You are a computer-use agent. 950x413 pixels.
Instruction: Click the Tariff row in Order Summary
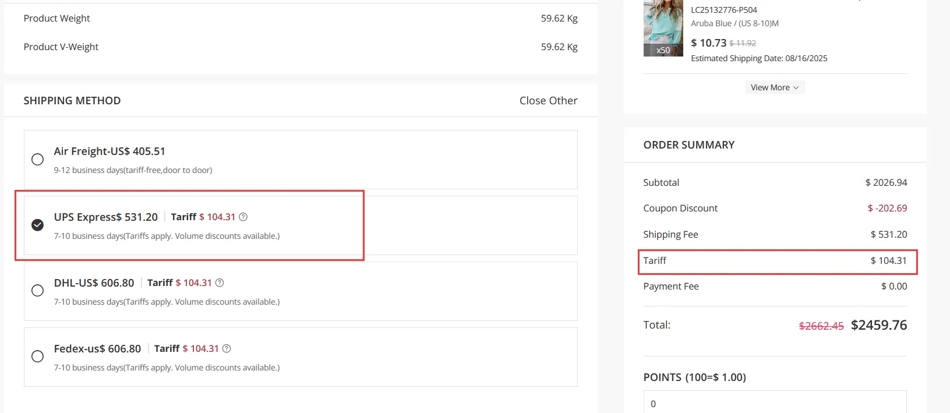(x=777, y=261)
